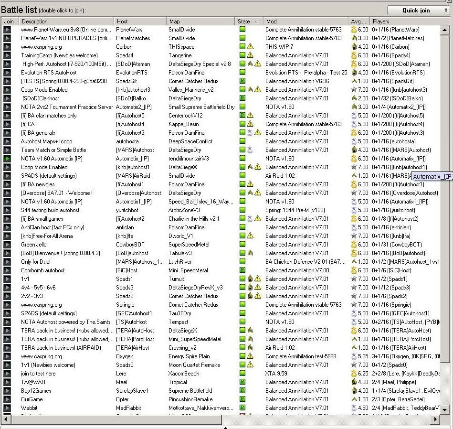Click join arrow for join to test here row

(x=7, y=374)
